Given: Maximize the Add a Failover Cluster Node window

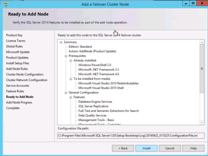Looking at the screenshot, I should click(x=193, y=3).
